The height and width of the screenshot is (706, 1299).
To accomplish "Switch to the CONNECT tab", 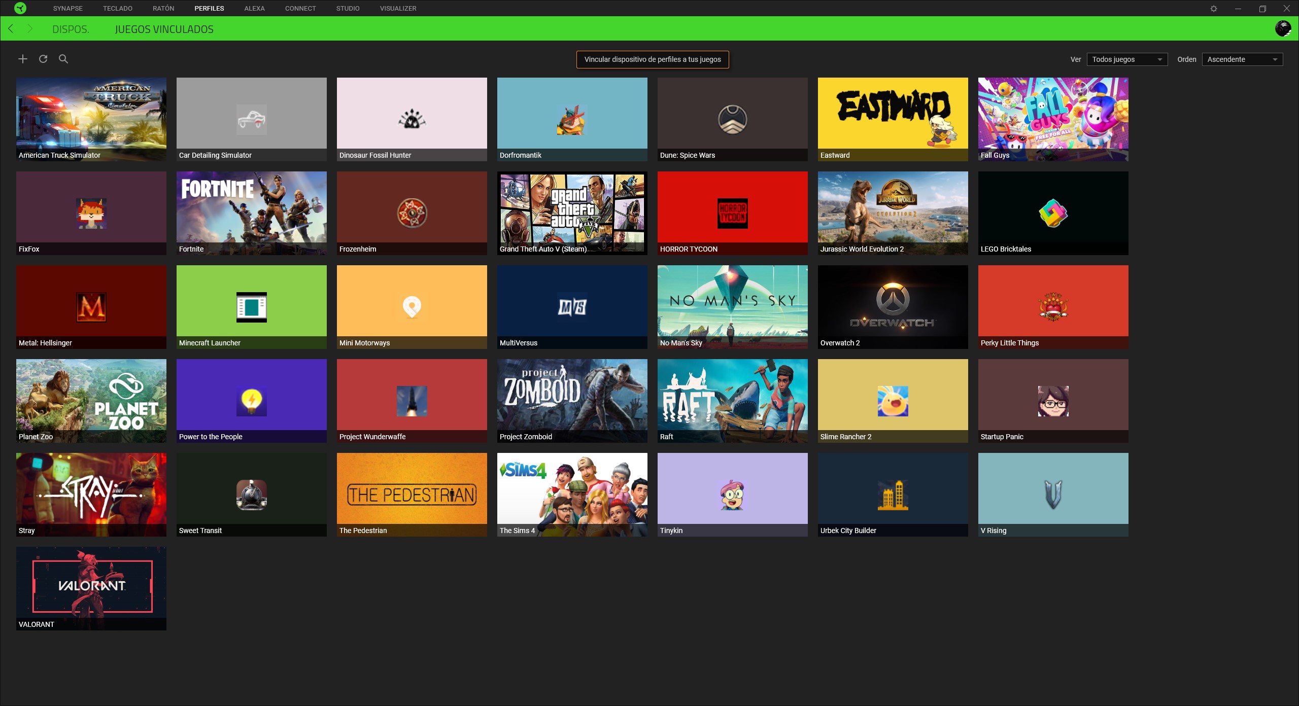I will 300,9.
